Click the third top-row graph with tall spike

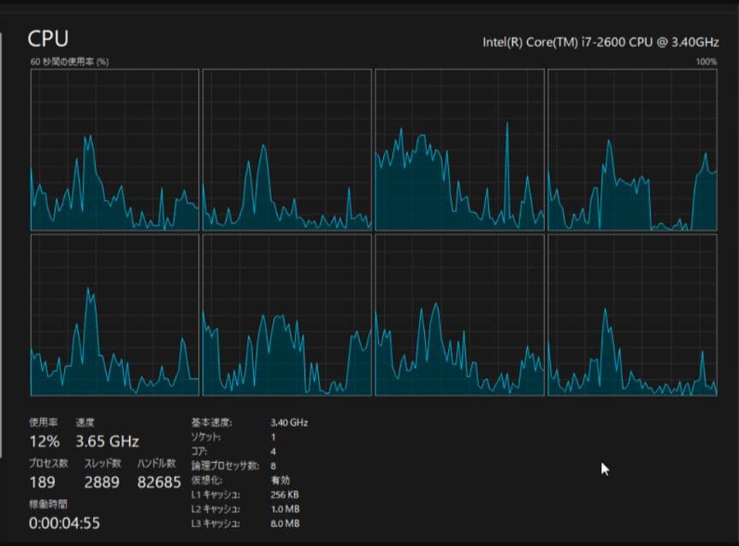[459, 150]
